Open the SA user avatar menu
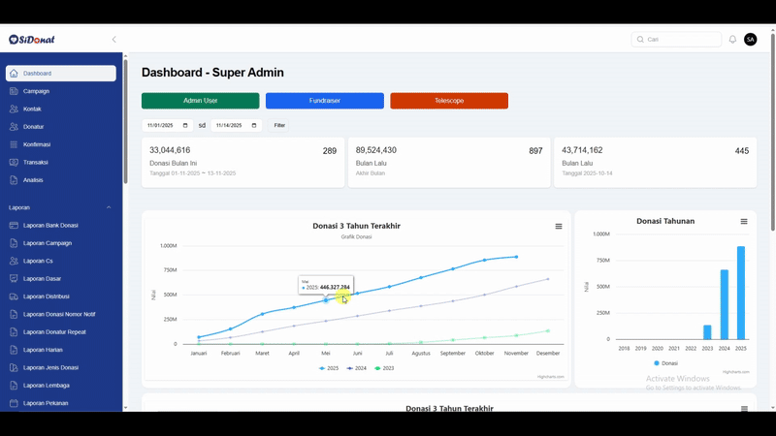This screenshot has height=436, width=776. click(x=750, y=40)
